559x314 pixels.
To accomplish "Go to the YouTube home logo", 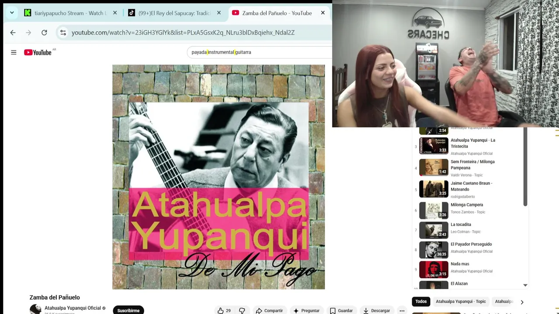I will click(x=38, y=52).
